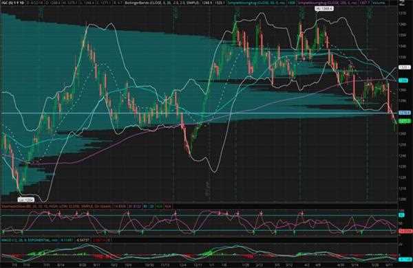Select the green current price tag on price axis
The image size is (413, 268).
(x=405, y=121)
